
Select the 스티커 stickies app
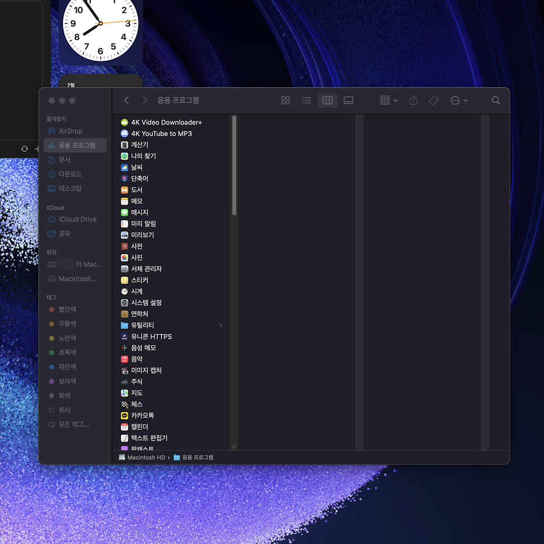point(171,280)
